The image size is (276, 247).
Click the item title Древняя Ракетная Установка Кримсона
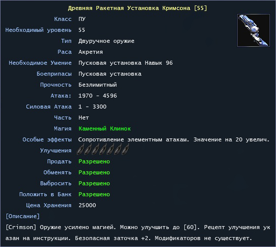click(x=129, y=8)
